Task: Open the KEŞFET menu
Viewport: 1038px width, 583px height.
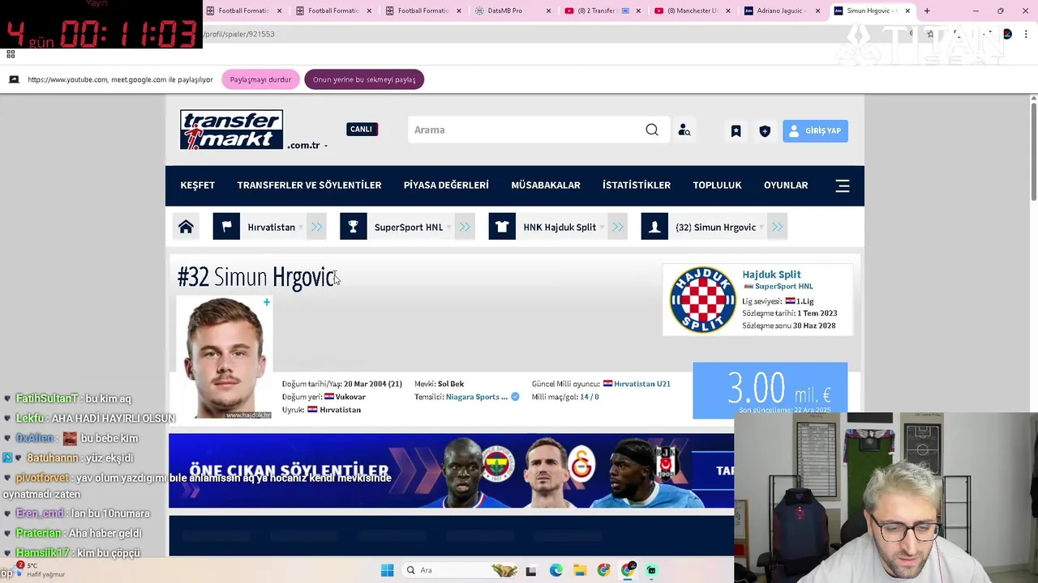Action: tap(198, 185)
